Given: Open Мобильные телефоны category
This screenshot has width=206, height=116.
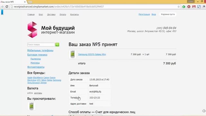Looking at the screenshot, I should coord(40,50).
